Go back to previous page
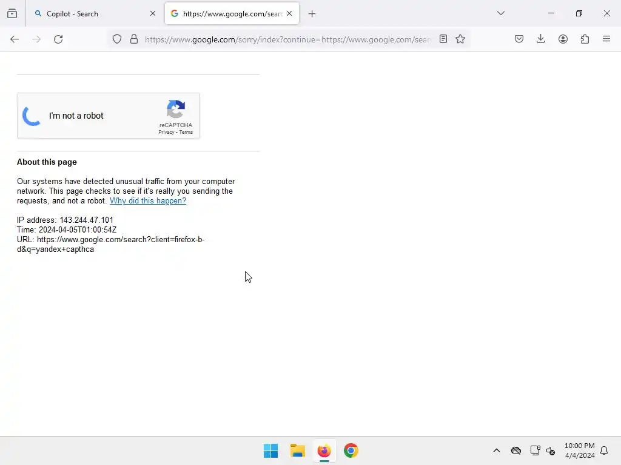Image resolution: width=621 pixels, height=465 pixels. click(x=15, y=39)
